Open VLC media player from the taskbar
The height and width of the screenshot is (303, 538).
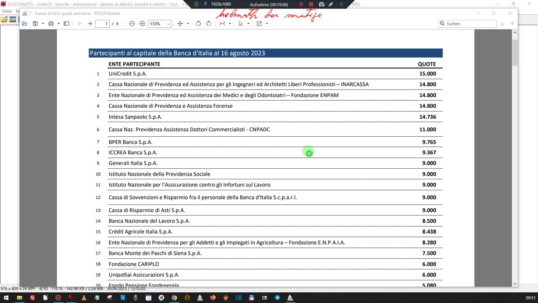[84, 298]
